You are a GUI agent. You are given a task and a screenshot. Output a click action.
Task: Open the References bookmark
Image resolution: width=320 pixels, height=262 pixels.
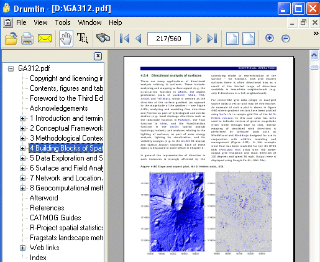pos(47,208)
